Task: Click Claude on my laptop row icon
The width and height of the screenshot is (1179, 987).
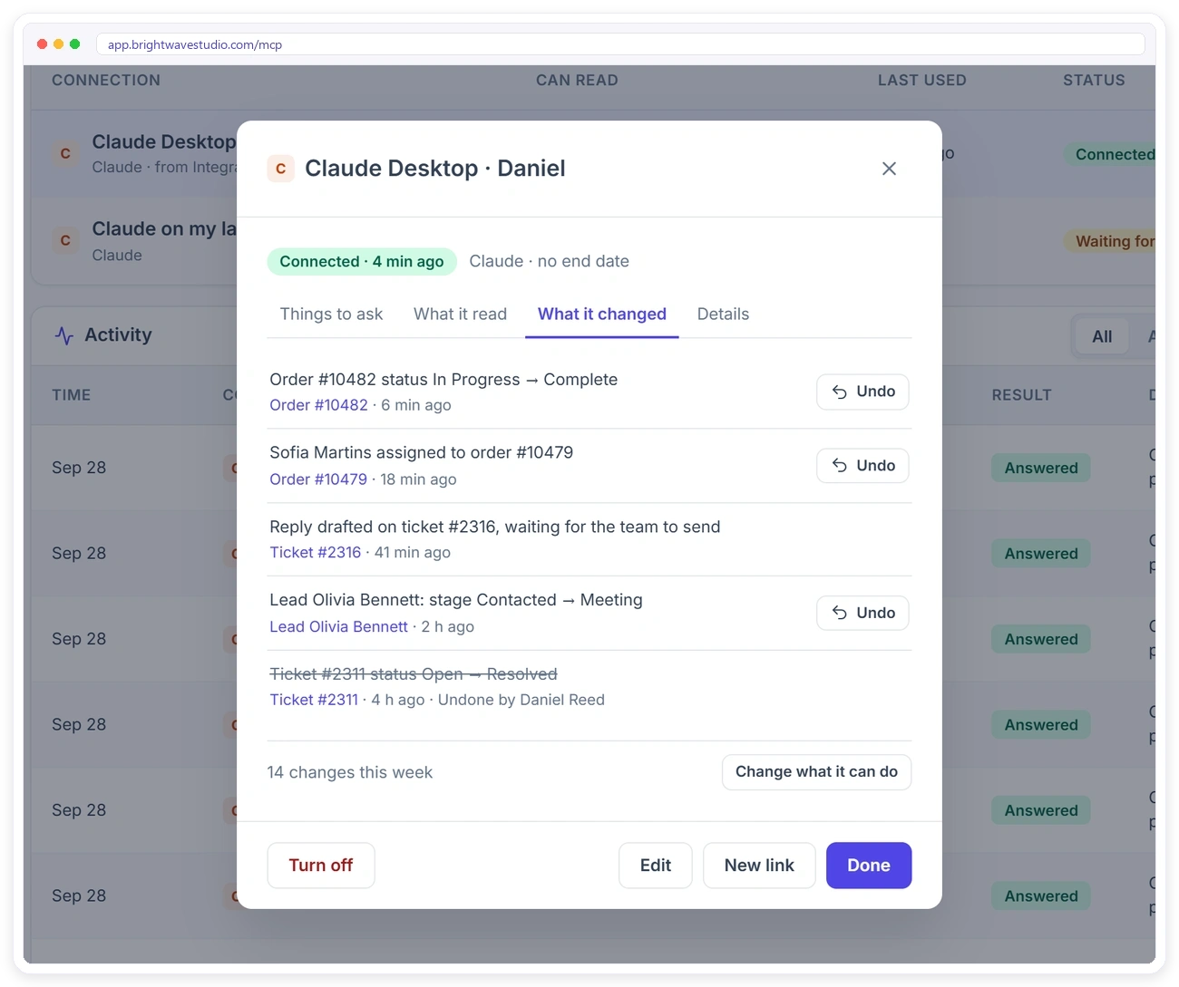Action: coord(64,240)
